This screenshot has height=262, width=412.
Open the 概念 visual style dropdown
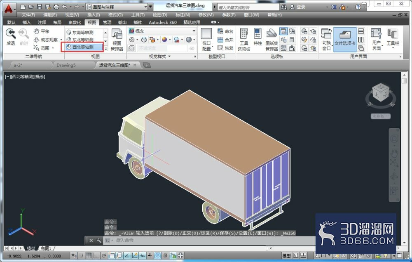coord(162,31)
